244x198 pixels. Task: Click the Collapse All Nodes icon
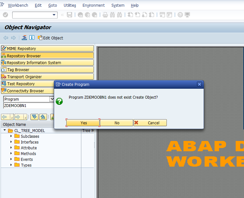click(43, 117)
